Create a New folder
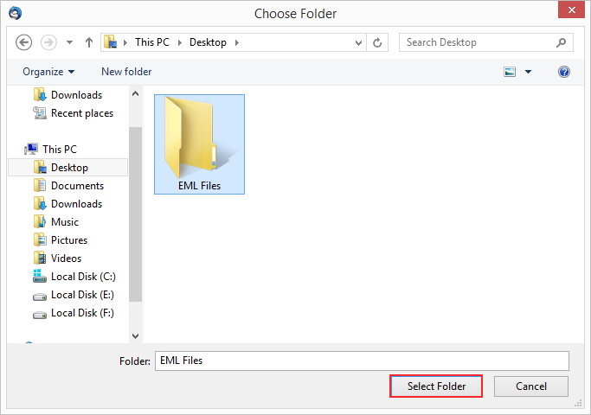Image resolution: width=591 pixels, height=415 pixels. (126, 72)
